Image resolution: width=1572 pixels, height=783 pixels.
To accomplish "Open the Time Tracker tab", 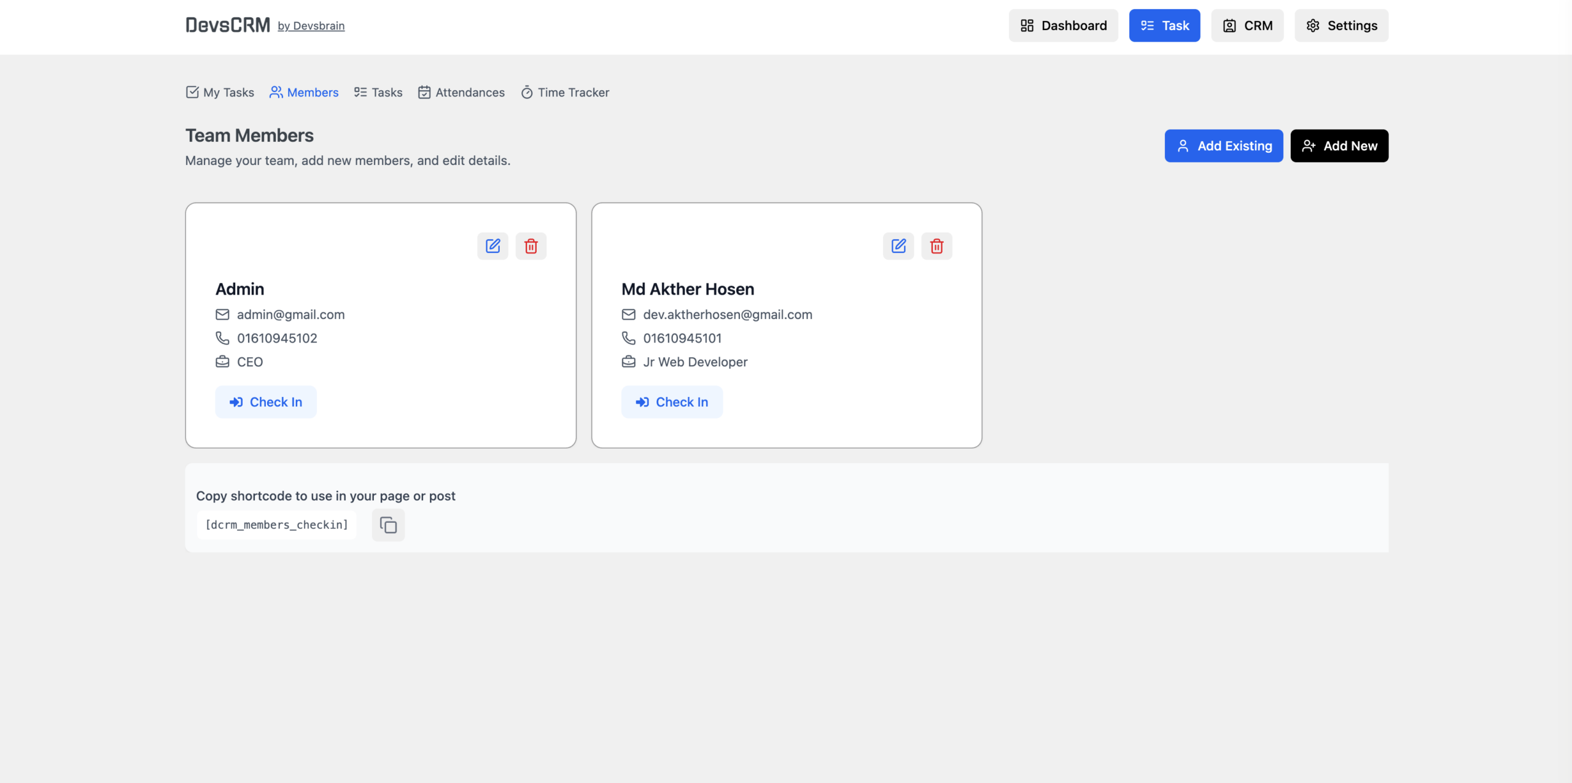I will pos(565,93).
